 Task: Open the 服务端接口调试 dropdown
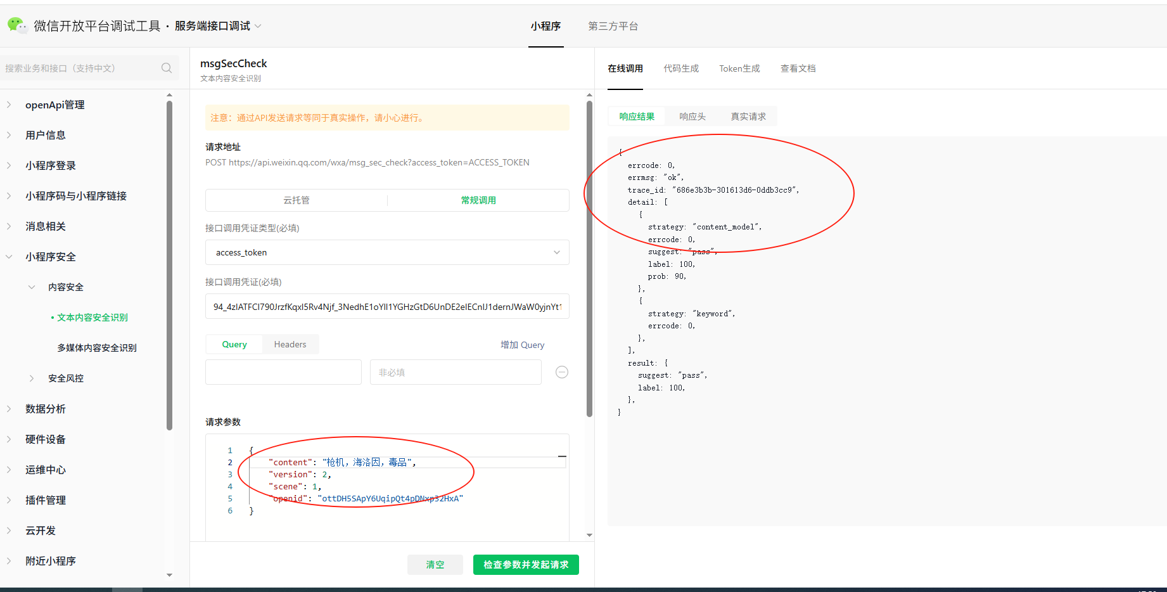pos(218,26)
